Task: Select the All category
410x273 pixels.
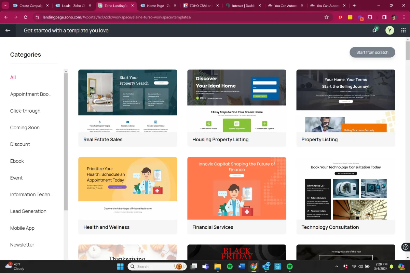Action: [13, 77]
